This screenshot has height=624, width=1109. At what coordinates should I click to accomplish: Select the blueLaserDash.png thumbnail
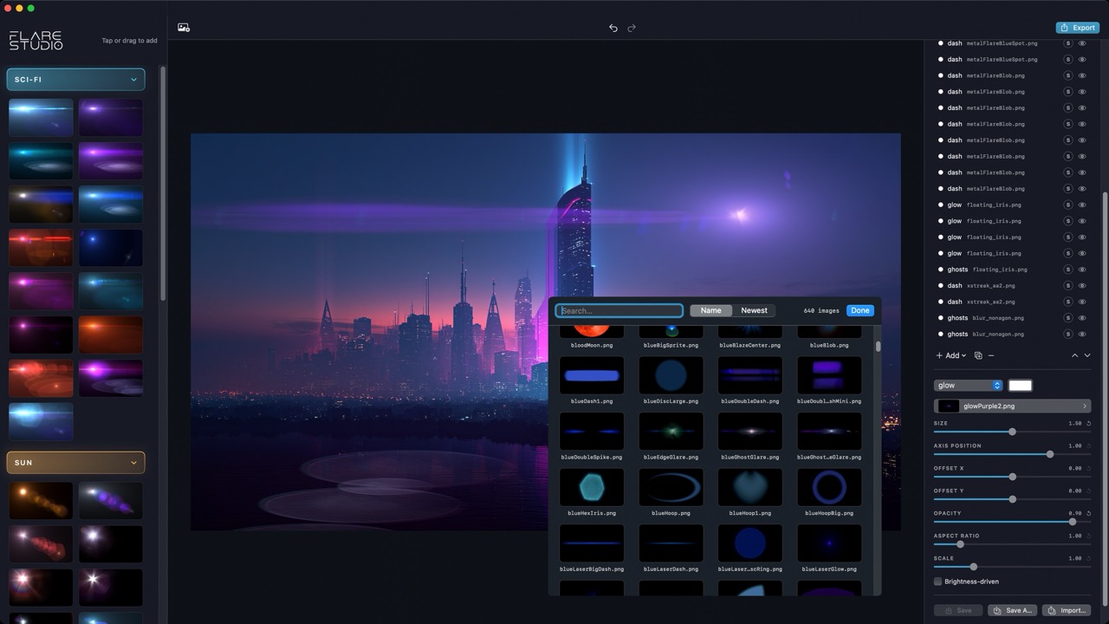(x=671, y=543)
